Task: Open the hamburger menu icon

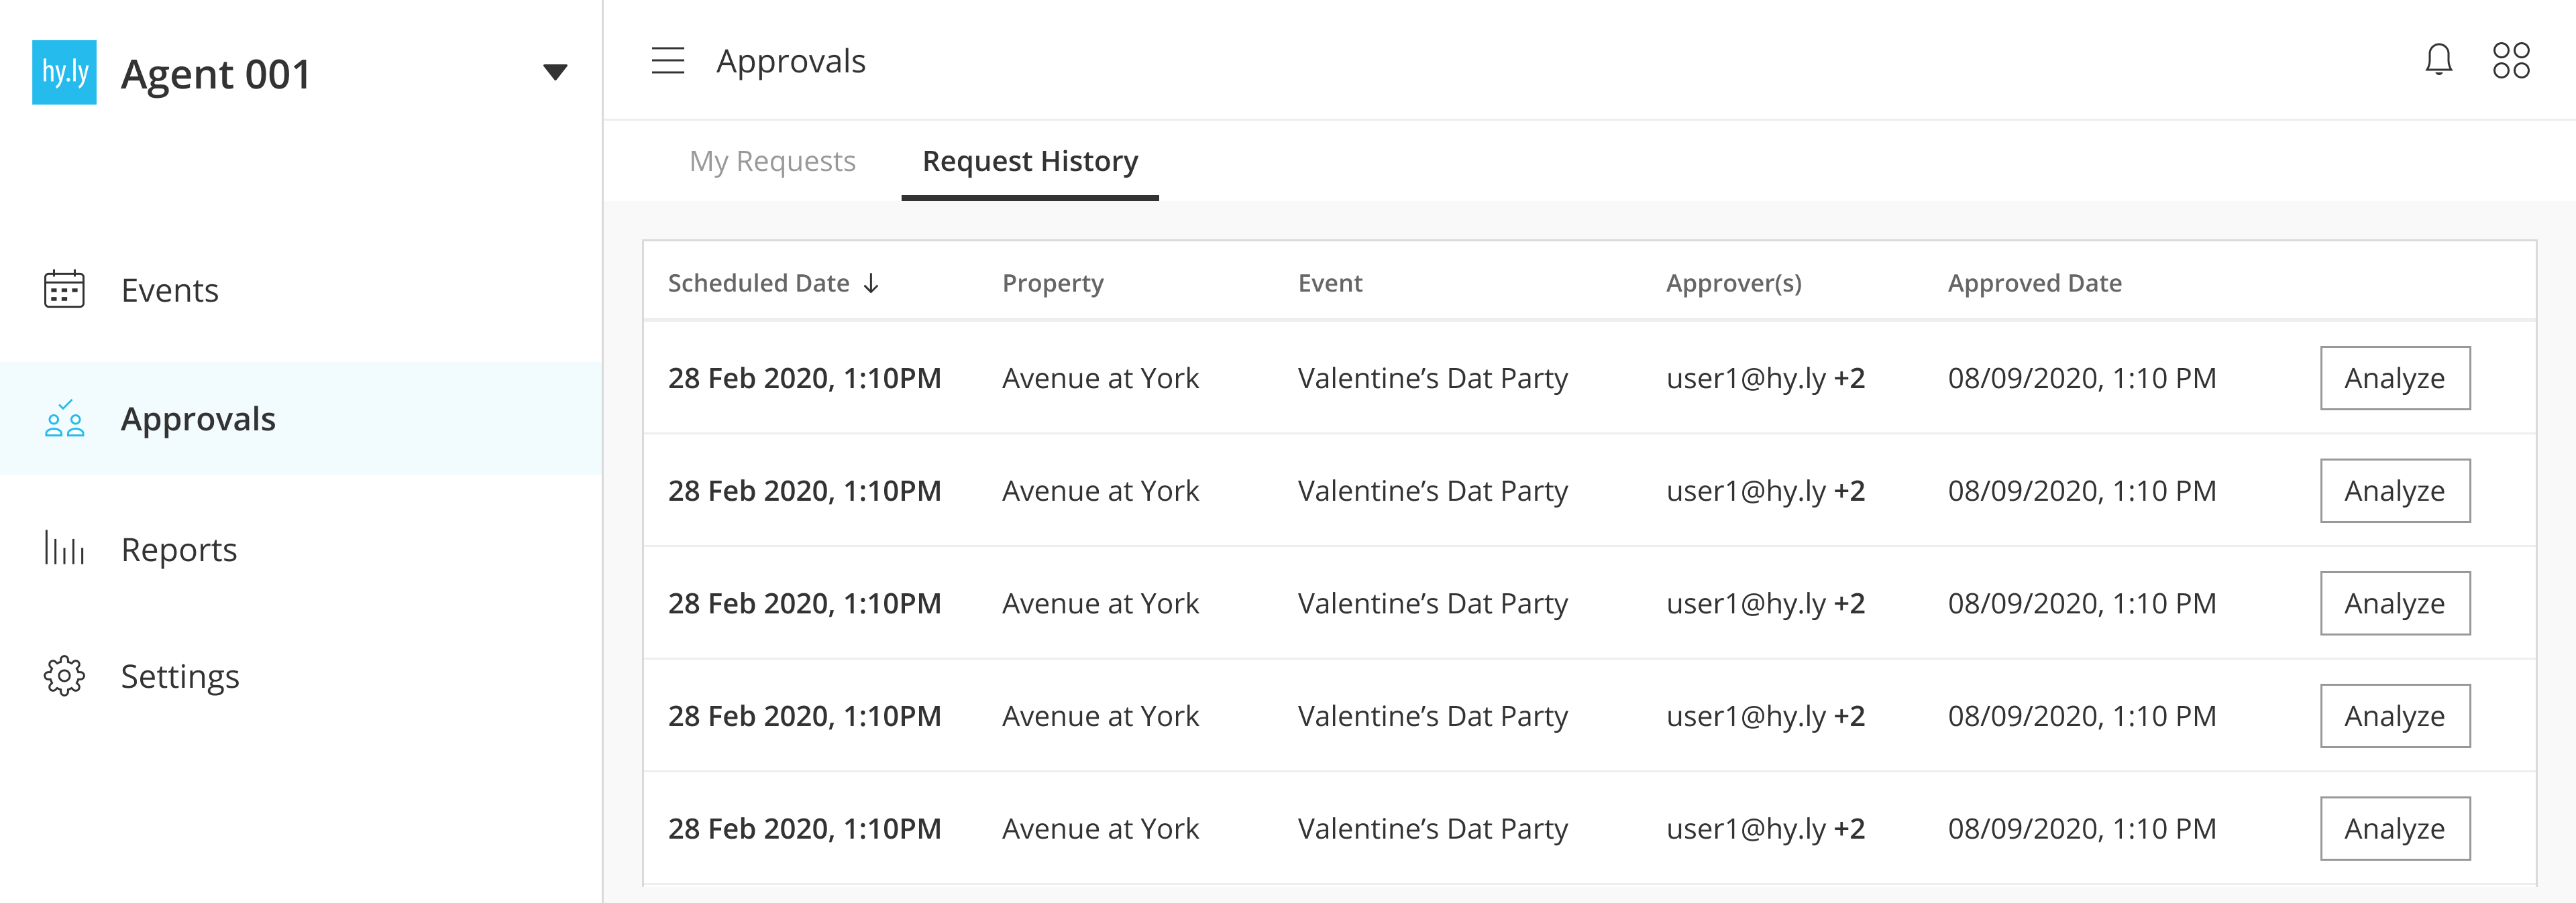Action: click(667, 61)
